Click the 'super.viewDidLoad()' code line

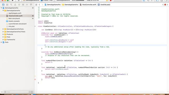point(54,37)
